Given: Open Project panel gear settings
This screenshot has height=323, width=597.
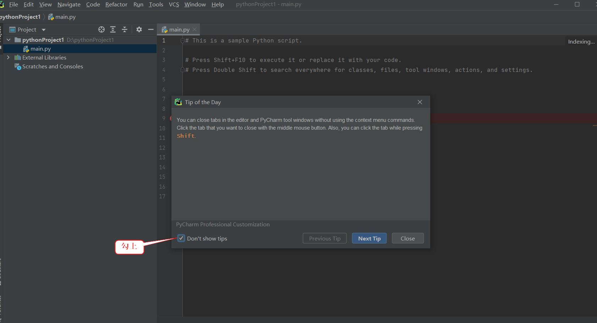Looking at the screenshot, I should [x=139, y=29].
